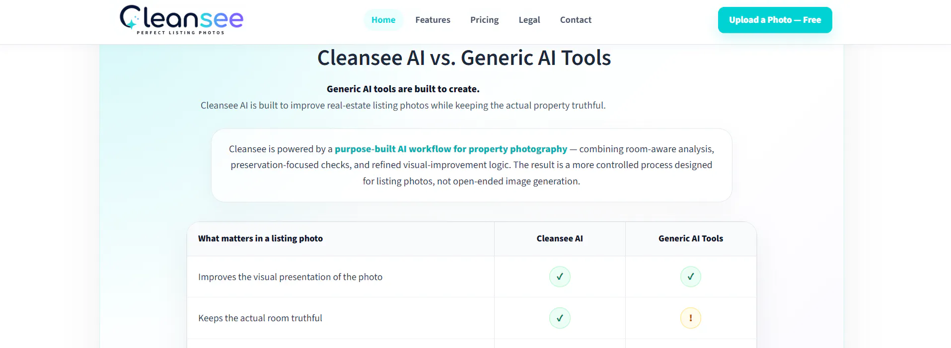The width and height of the screenshot is (951, 348).
Task: Click the sentence starting 'Cleansee AI is built to improve'
Action: (x=403, y=106)
